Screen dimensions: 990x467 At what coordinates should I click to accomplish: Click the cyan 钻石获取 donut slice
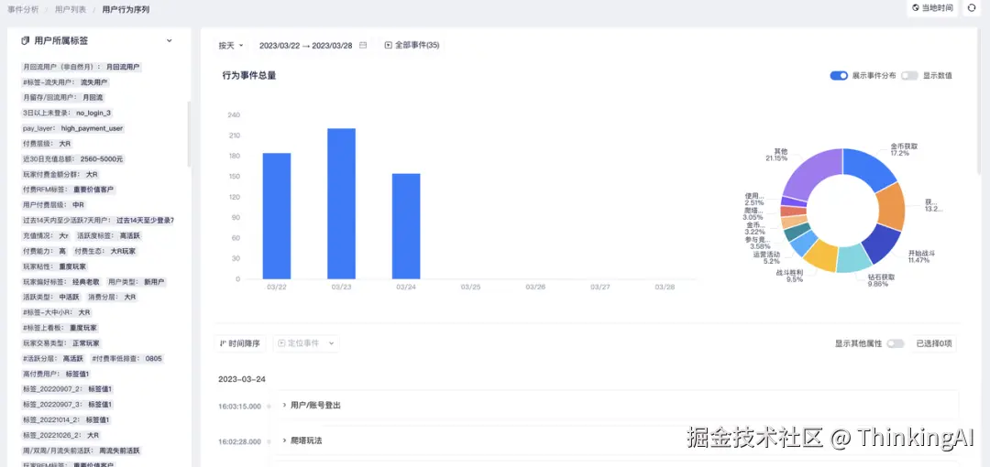pyautogui.click(x=853, y=258)
